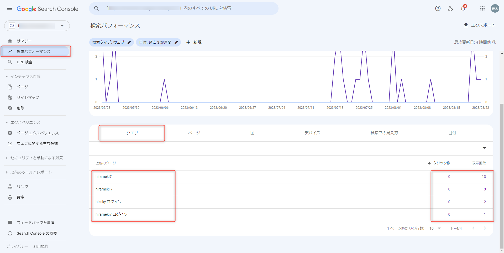Go to the next results page arrow
Image resolution: width=504 pixels, height=253 pixels.
click(485, 228)
